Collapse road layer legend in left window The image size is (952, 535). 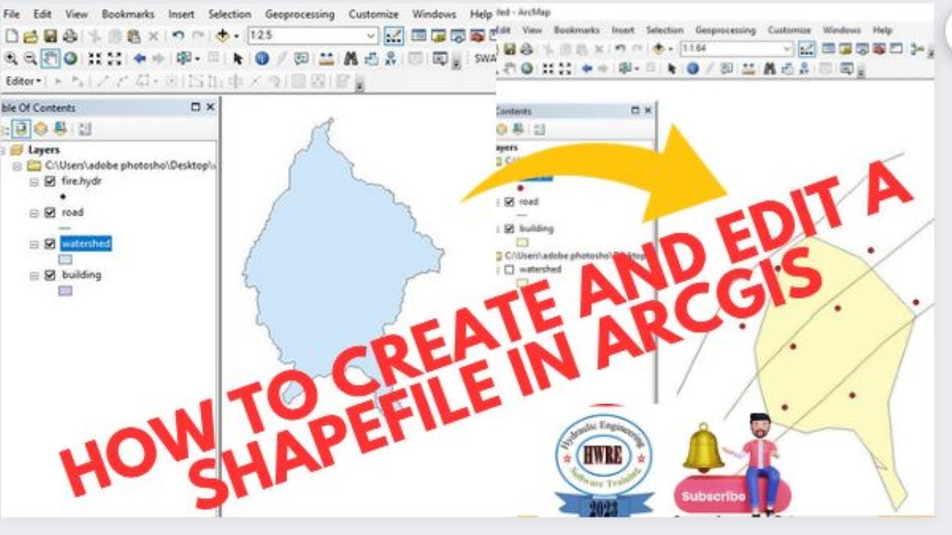33,213
